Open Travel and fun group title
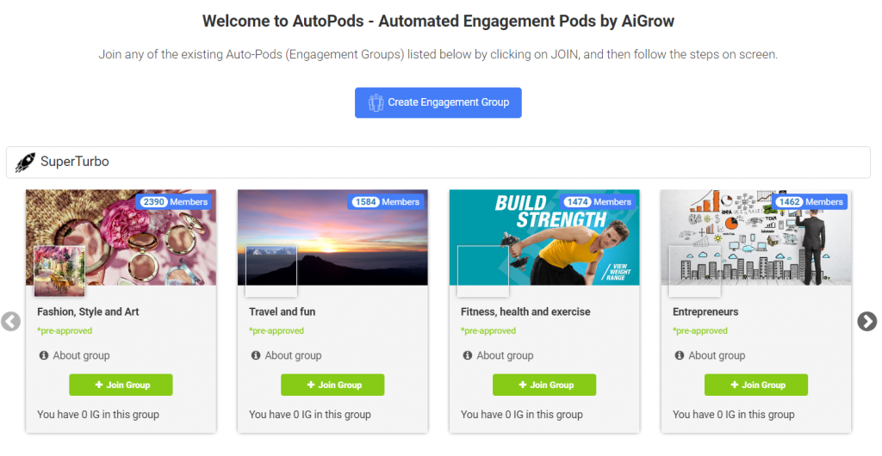 coord(282,311)
